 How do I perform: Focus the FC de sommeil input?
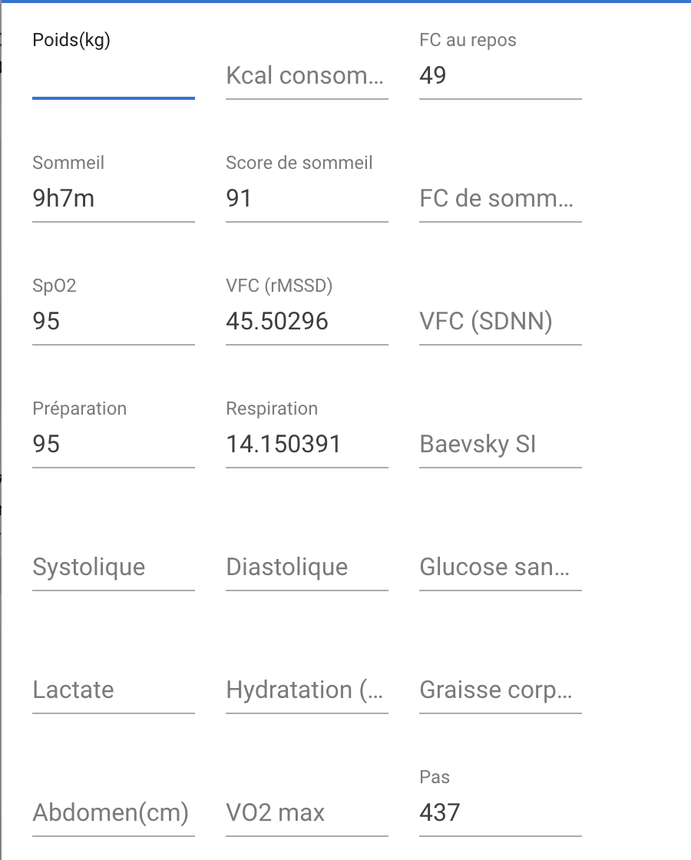[x=500, y=199]
